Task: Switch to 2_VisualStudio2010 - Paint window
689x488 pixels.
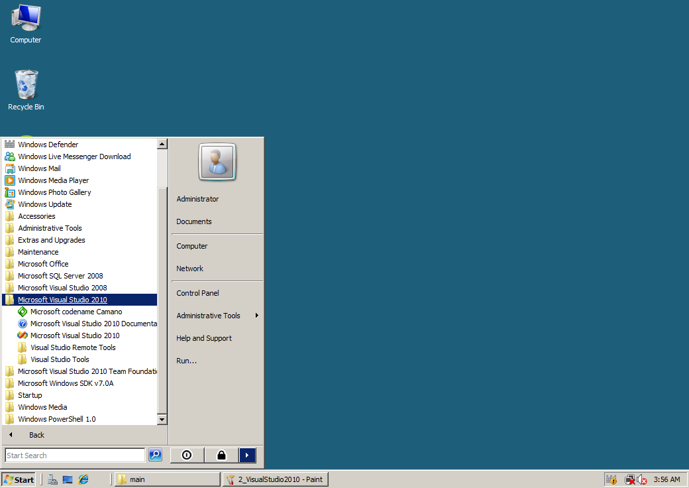Action: pos(276,479)
